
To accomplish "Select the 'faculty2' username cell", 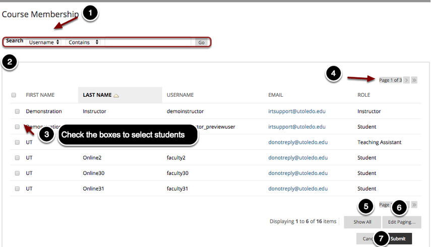I will tap(176, 158).
